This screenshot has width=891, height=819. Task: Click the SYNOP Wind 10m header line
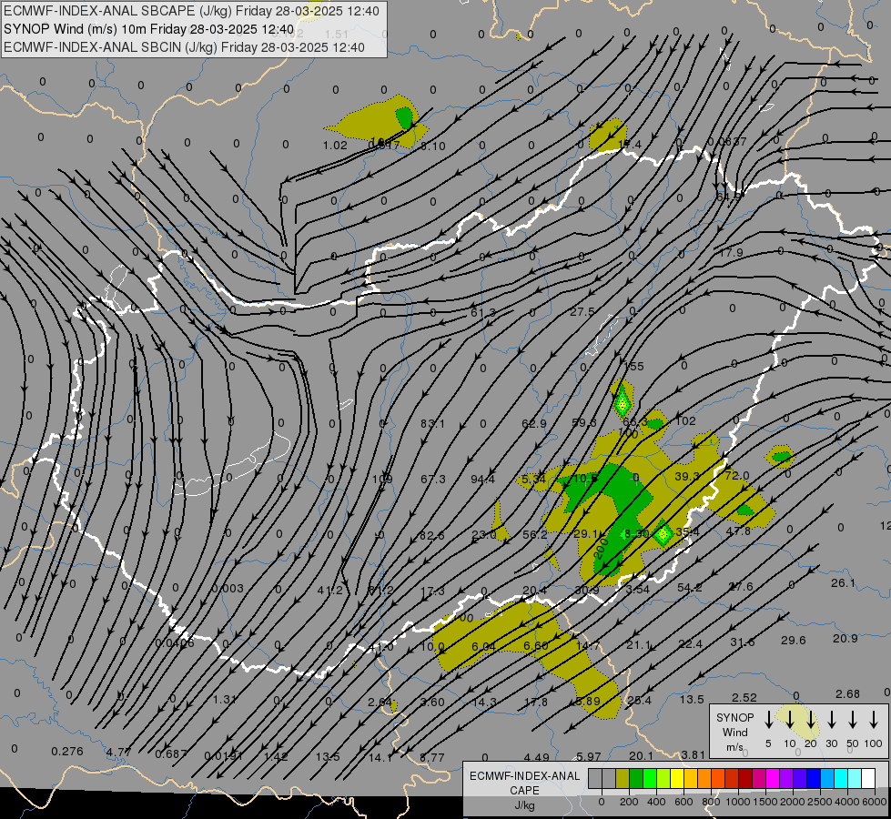coord(149,29)
